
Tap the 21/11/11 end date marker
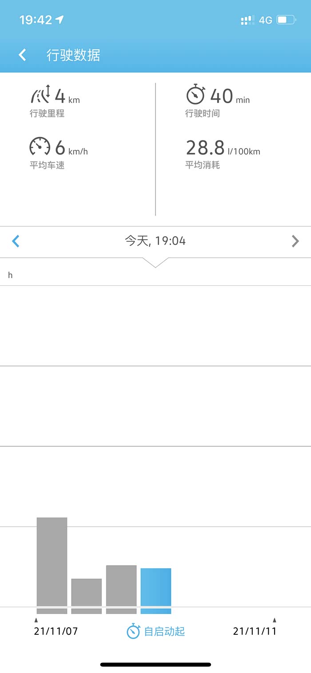255,631
